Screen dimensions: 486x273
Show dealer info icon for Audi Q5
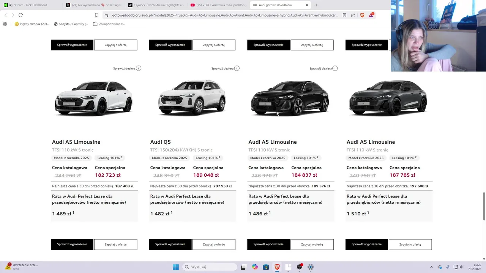pyautogui.click(x=237, y=68)
